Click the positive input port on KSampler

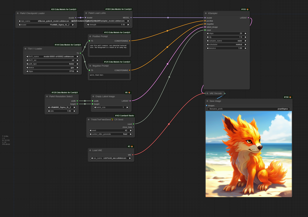(x=205, y=21)
